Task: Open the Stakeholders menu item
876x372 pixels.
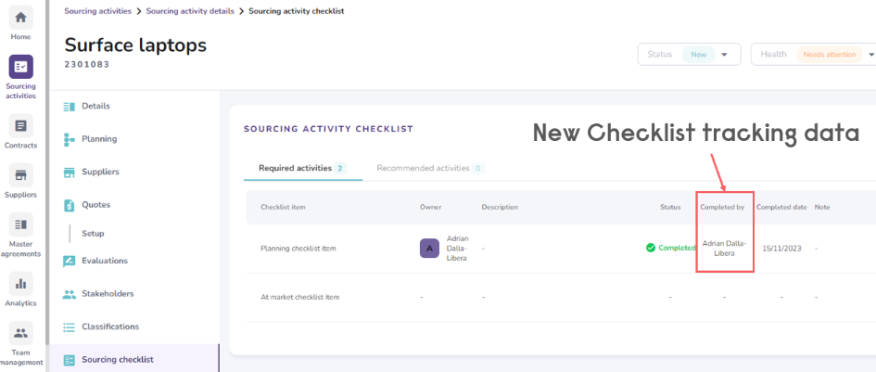Action: tap(108, 294)
